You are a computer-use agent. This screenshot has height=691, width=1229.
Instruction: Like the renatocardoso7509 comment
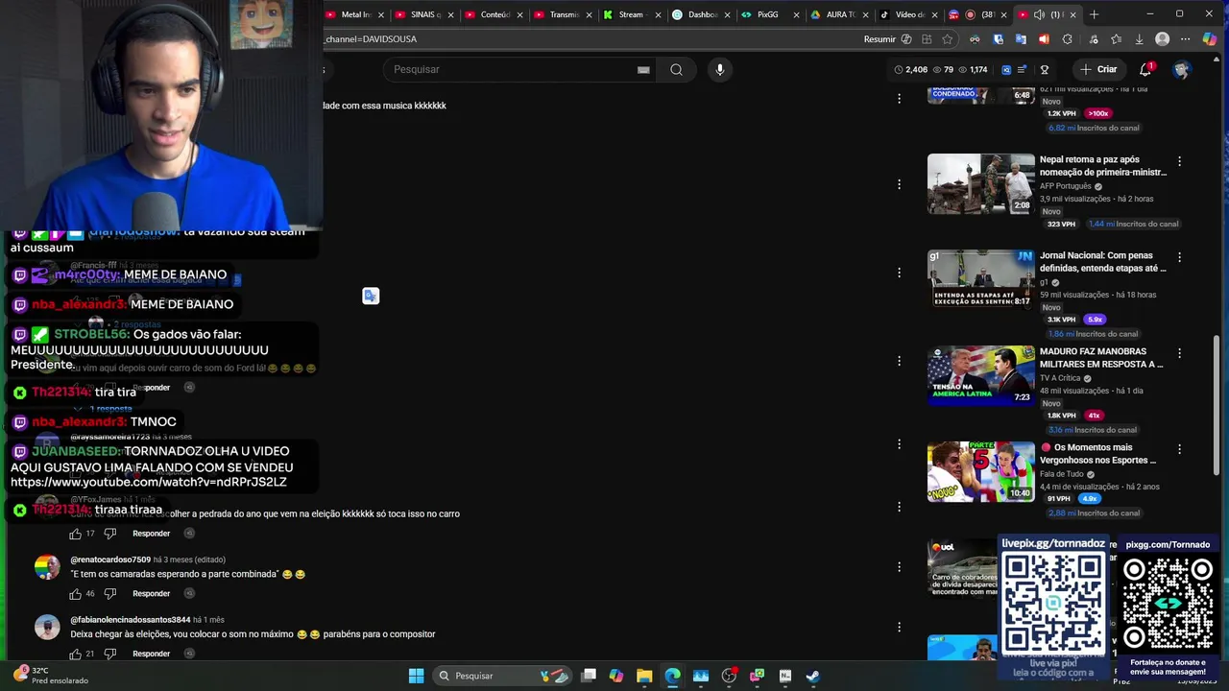[76, 594]
